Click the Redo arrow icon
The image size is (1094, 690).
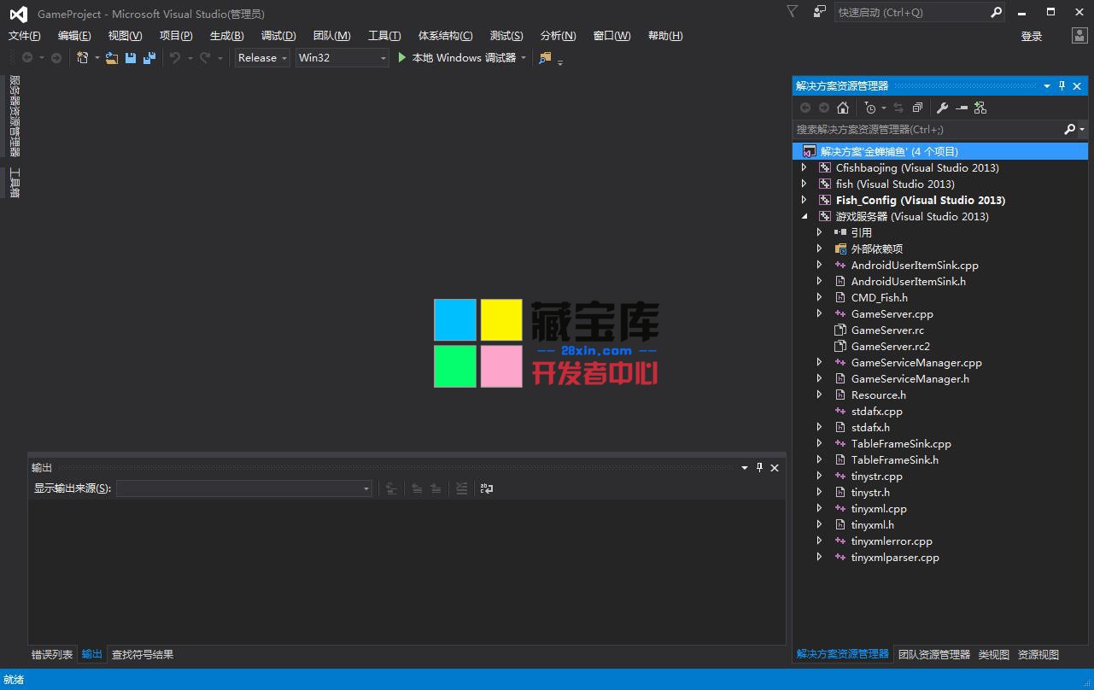tap(205, 58)
